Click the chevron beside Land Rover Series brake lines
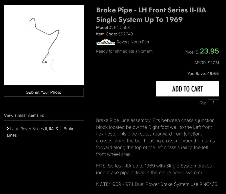This screenshot has height=194, width=226. 8,129
